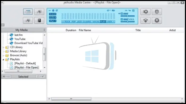The height and width of the screenshot is (104, 186).
Task: Open [Playlist - Default]
Action: point(25,63)
